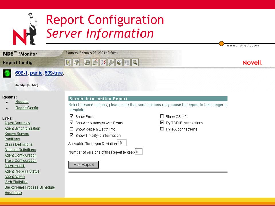Open the Class Definitions link
This screenshot has height=206, width=275.
[x=19, y=144]
